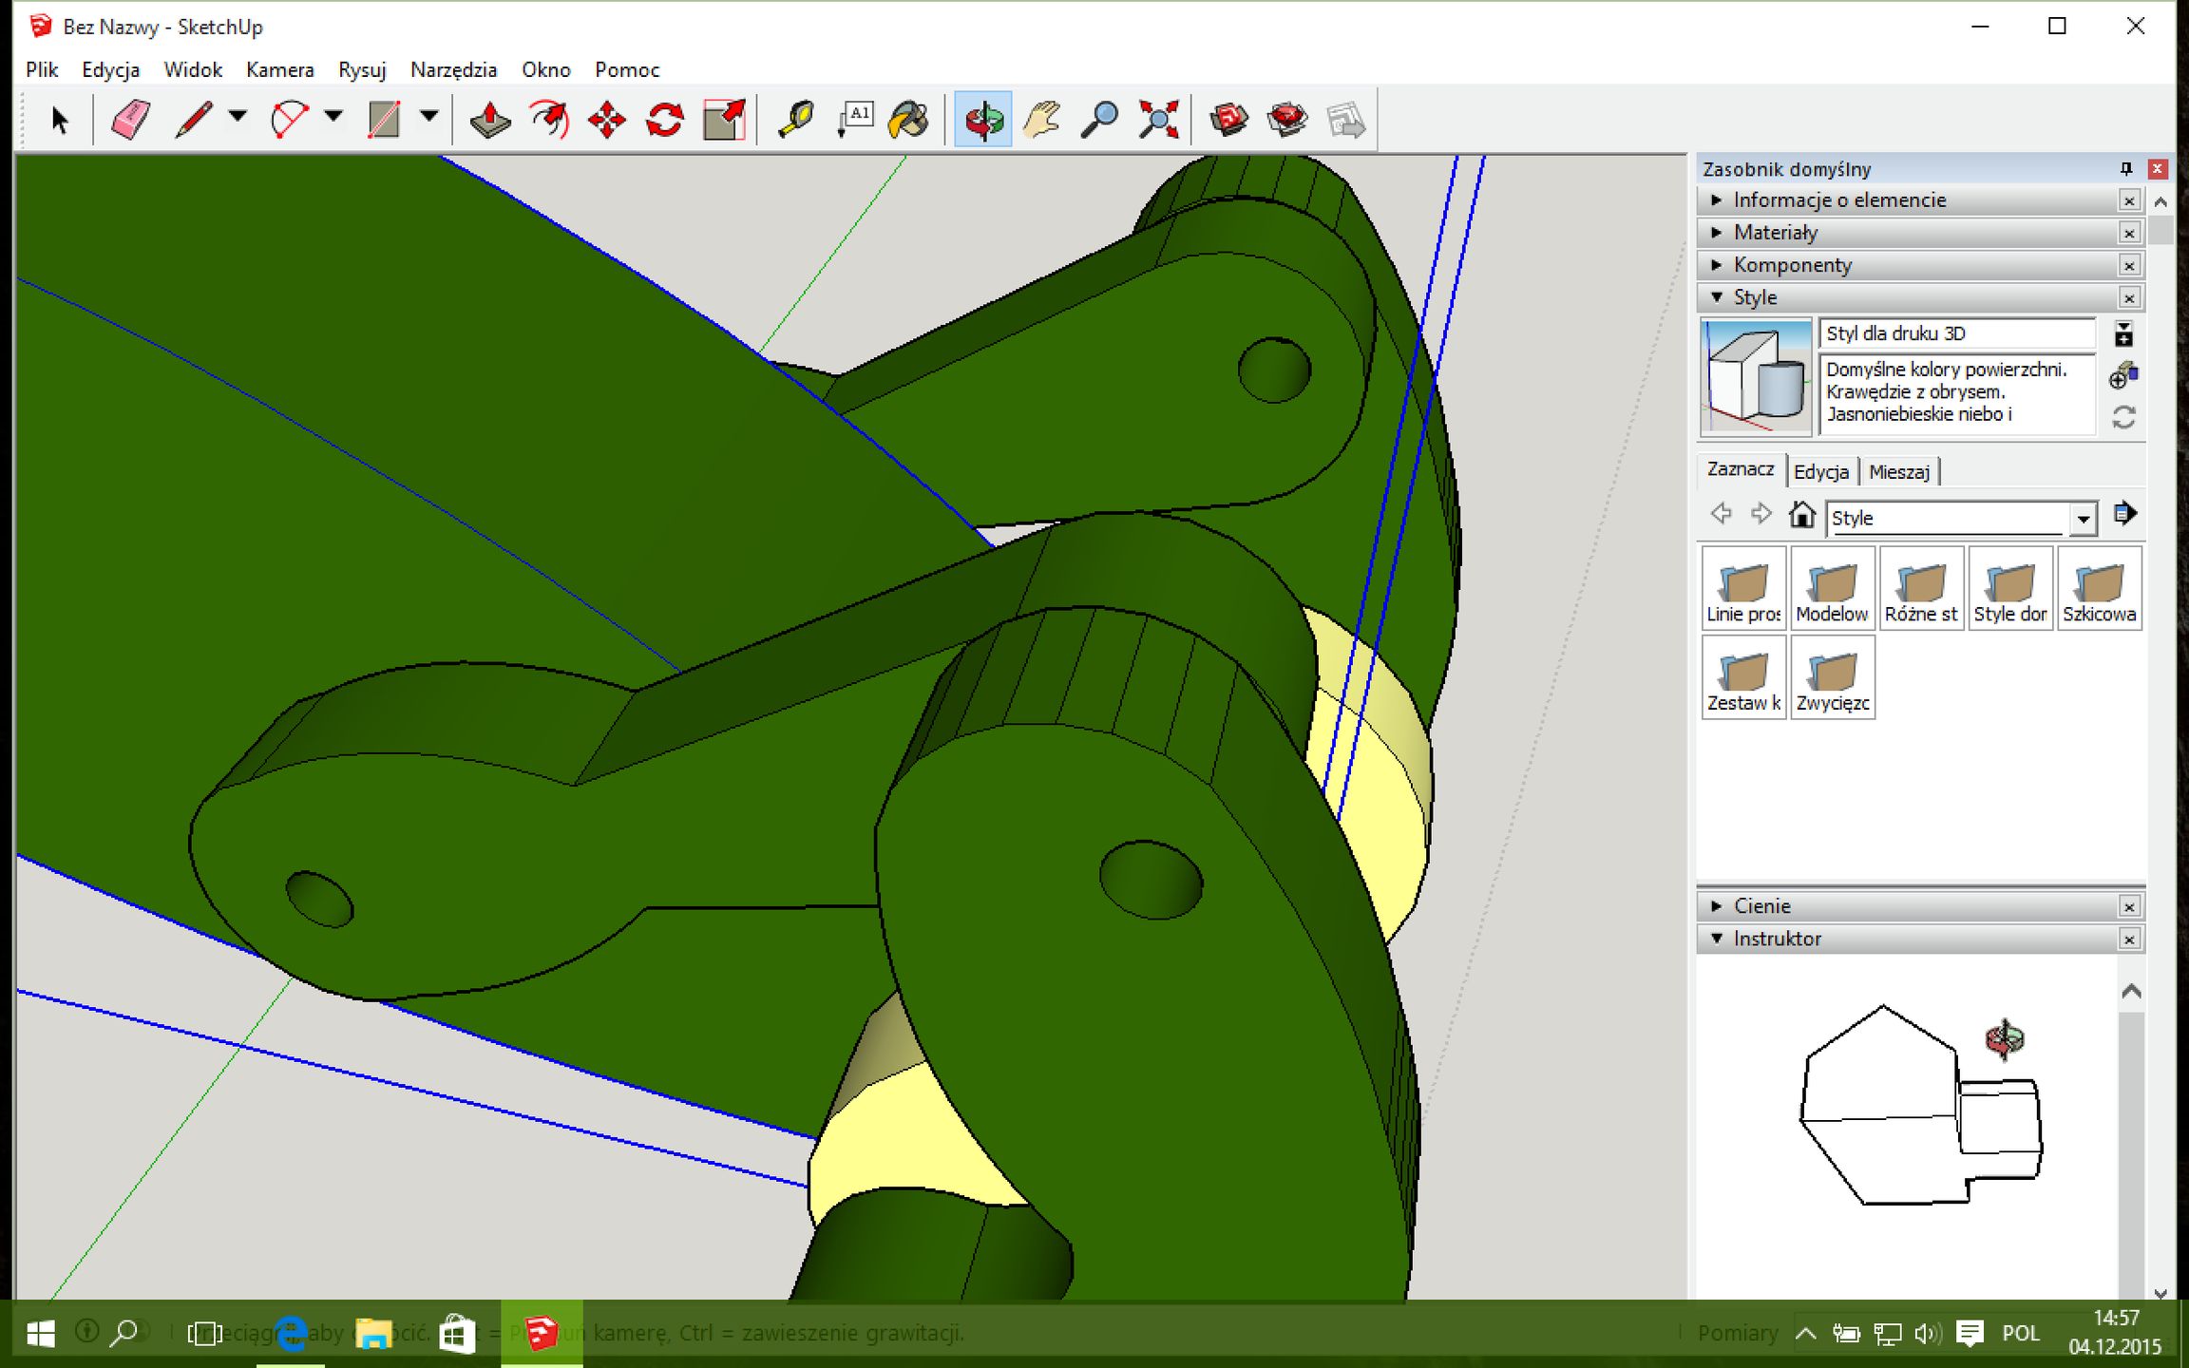Open the 3D Warehouse toolbar icon
The width and height of the screenshot is (2189, 1368).
[1228, 121]
